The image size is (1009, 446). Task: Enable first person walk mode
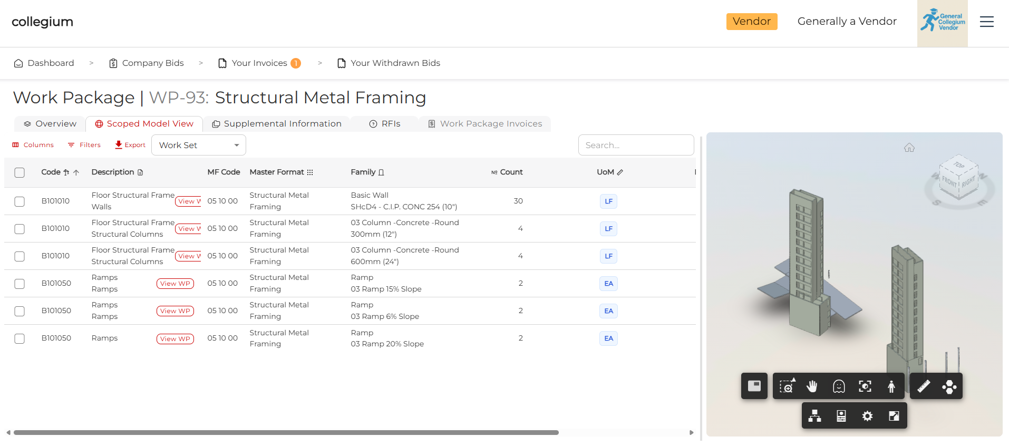pos(891,386)
